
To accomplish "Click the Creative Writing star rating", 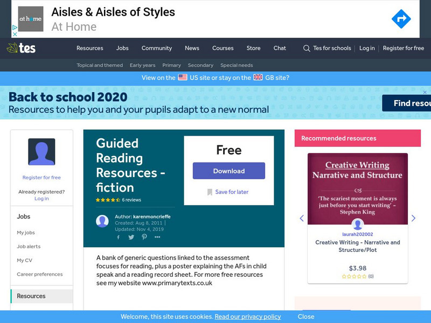I will pos(354,276).
